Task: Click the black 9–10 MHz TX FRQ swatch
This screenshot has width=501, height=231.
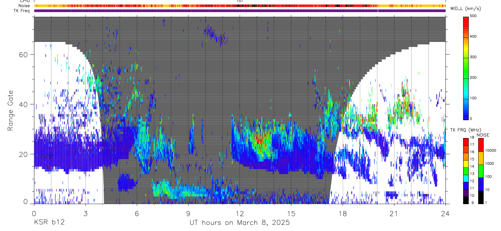Action: (466, 200)
